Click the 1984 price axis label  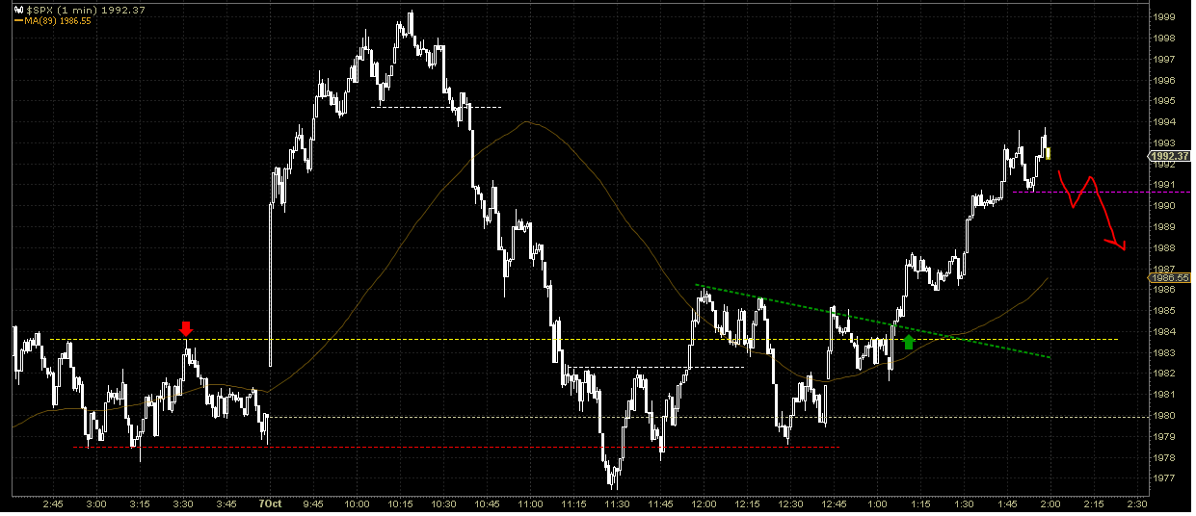(x=1163, y=332)
